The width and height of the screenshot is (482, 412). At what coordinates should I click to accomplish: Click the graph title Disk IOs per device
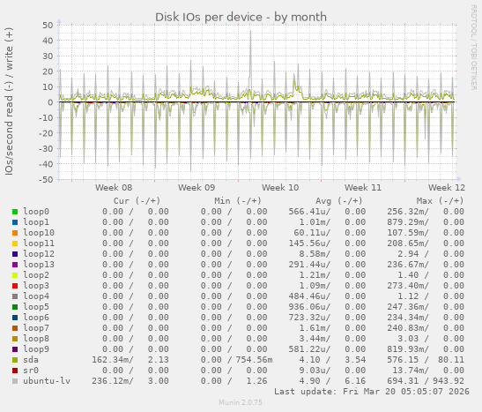[x=241, y=17]
